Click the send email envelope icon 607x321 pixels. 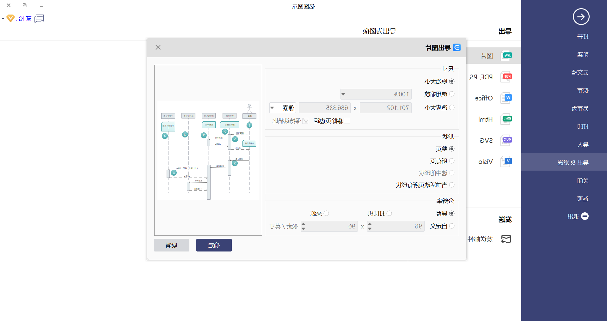coord(506,239)
